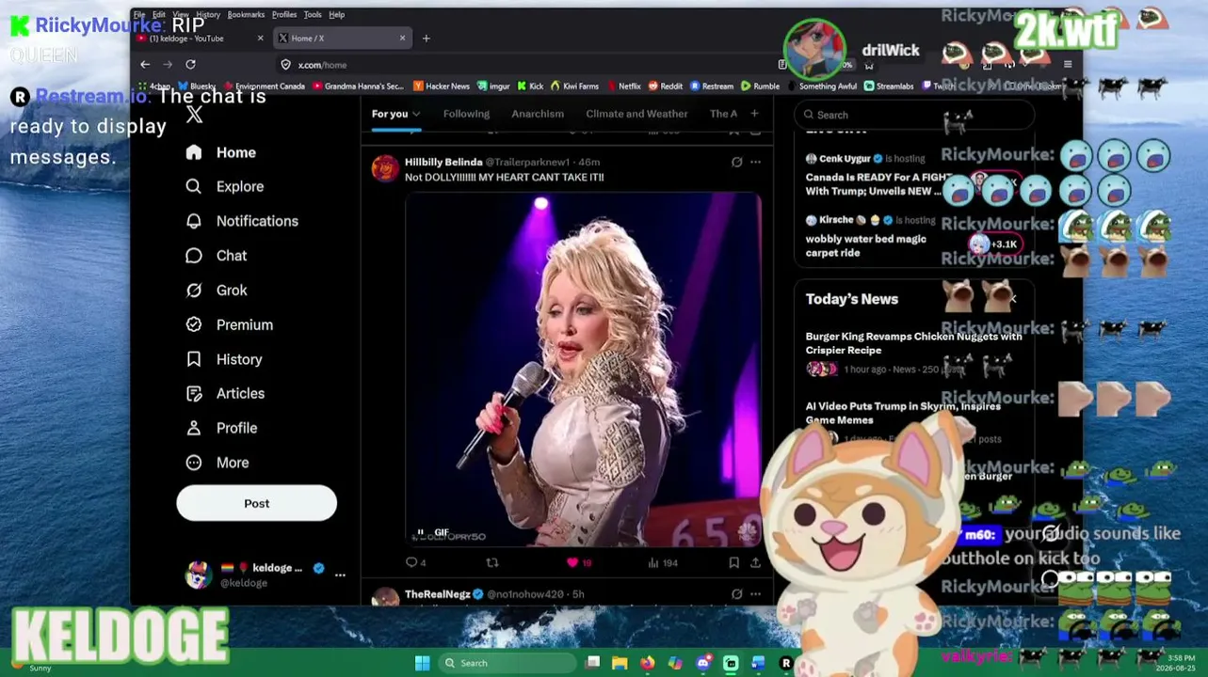
Task: Open Hillbilly Belinda's profile avatar
Action: [x=384, y=168]
